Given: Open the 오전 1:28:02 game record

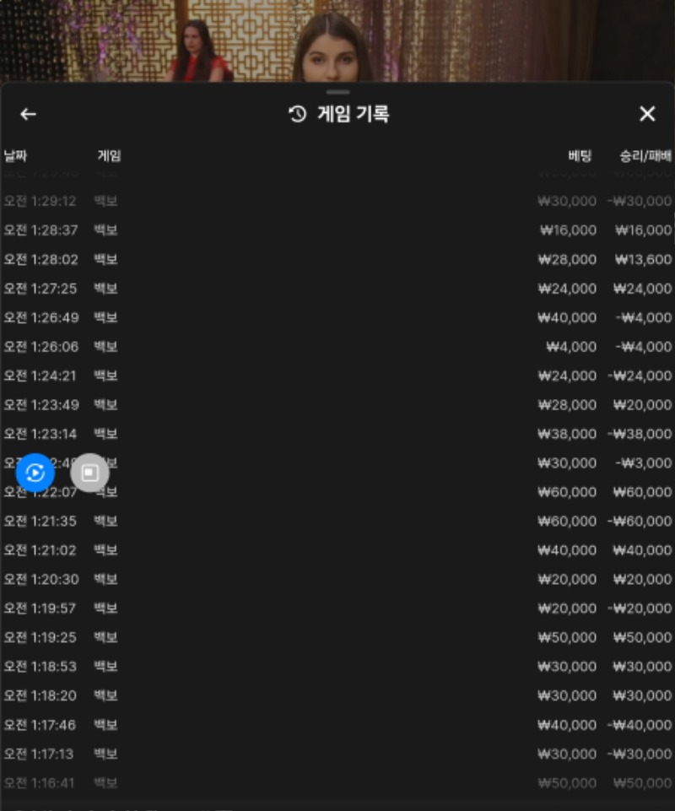Looking at the screenshot, I should point(337,259).
